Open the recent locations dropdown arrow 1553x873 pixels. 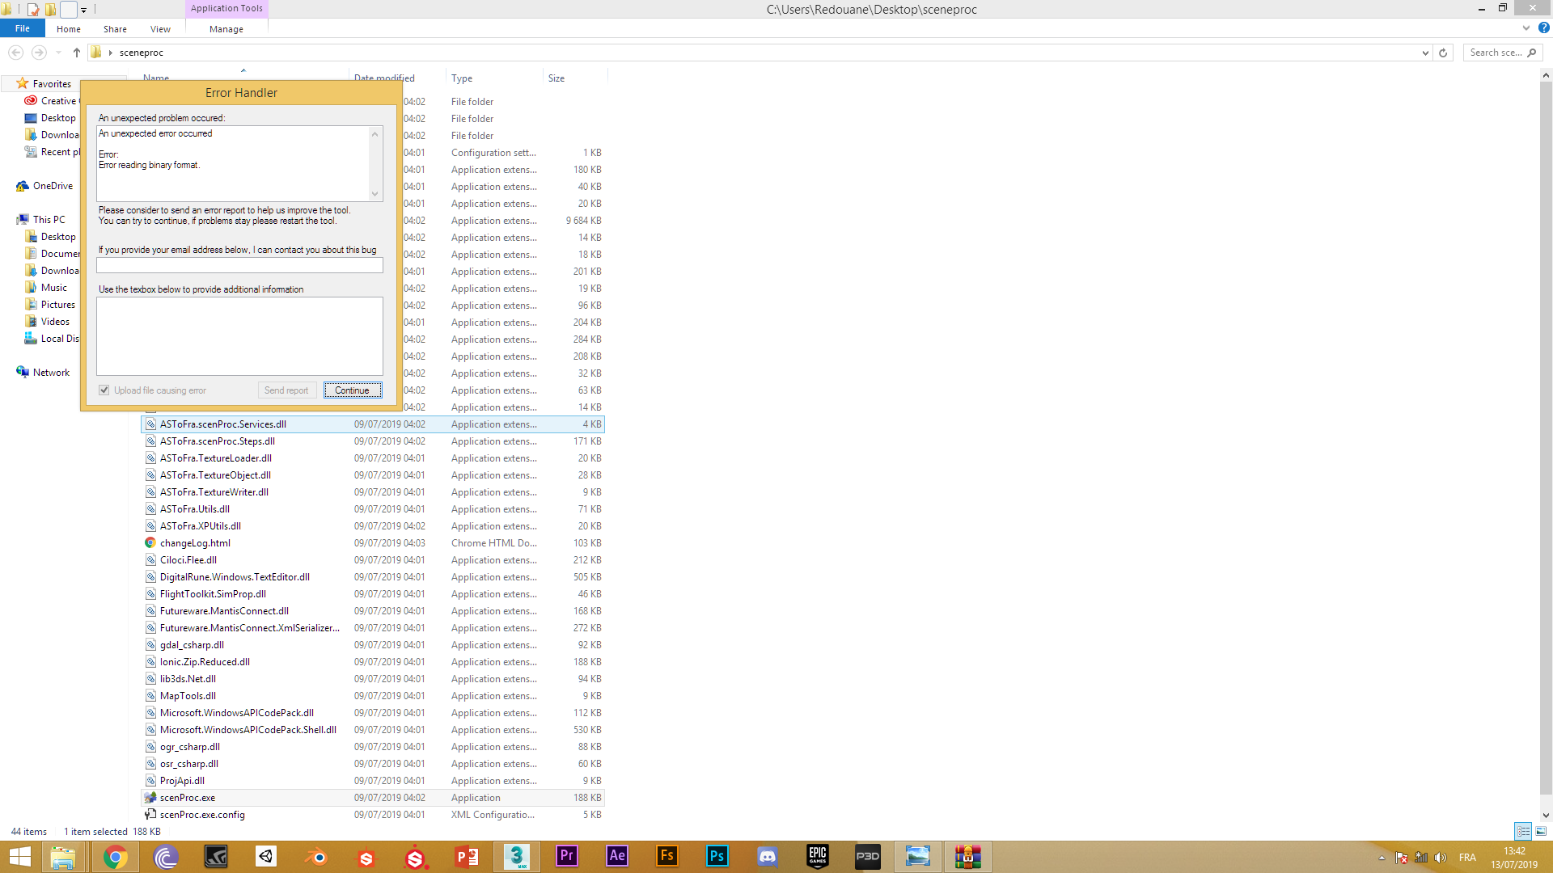pyautogui.click(x=58, y=53)
